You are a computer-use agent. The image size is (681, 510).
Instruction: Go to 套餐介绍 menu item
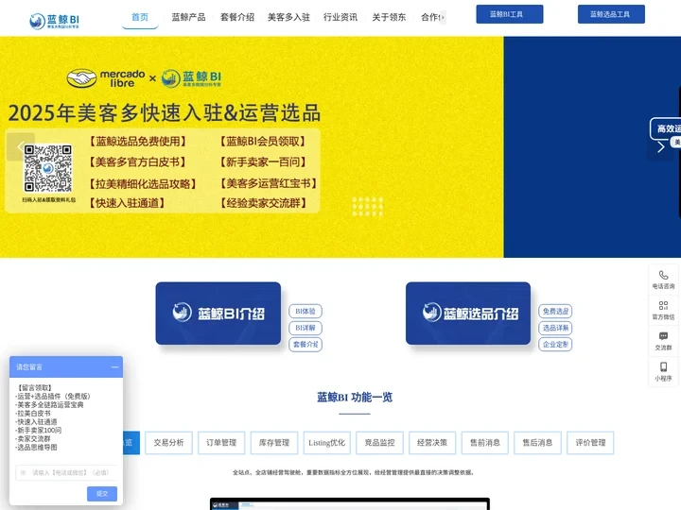(x=237, y=17)
